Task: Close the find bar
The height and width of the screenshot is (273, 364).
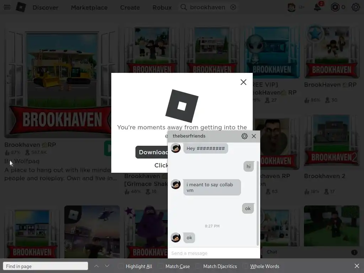Action: 357,266
